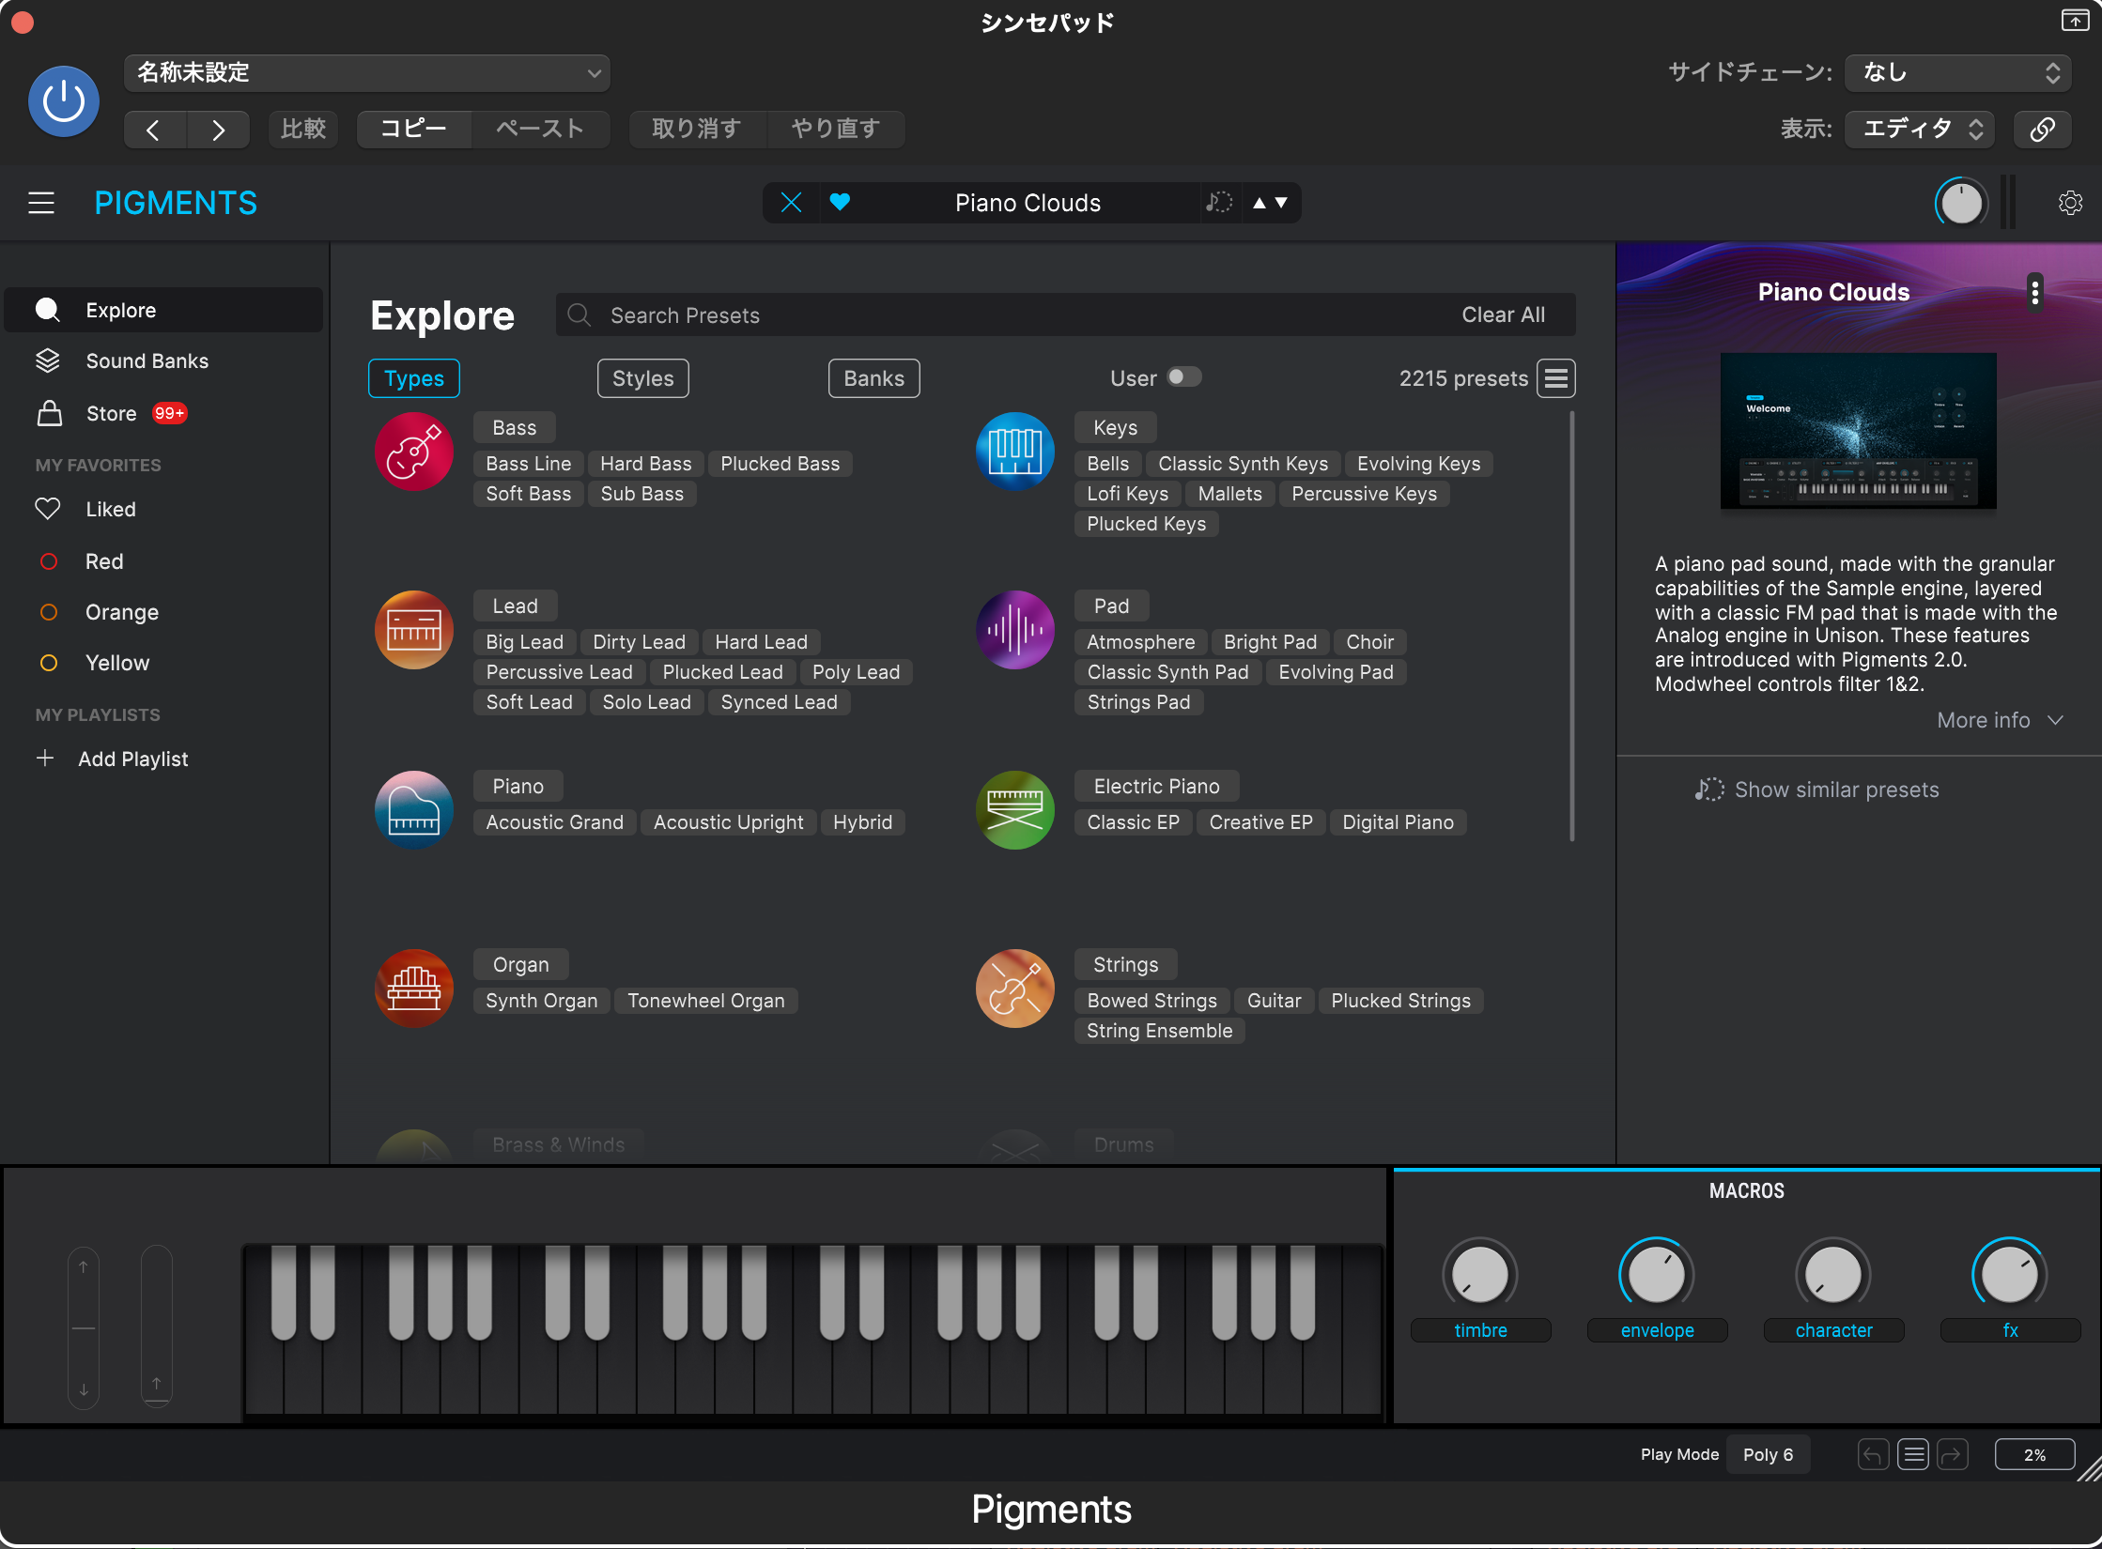Toggle the plugin power button

click(x=64, y=101)
